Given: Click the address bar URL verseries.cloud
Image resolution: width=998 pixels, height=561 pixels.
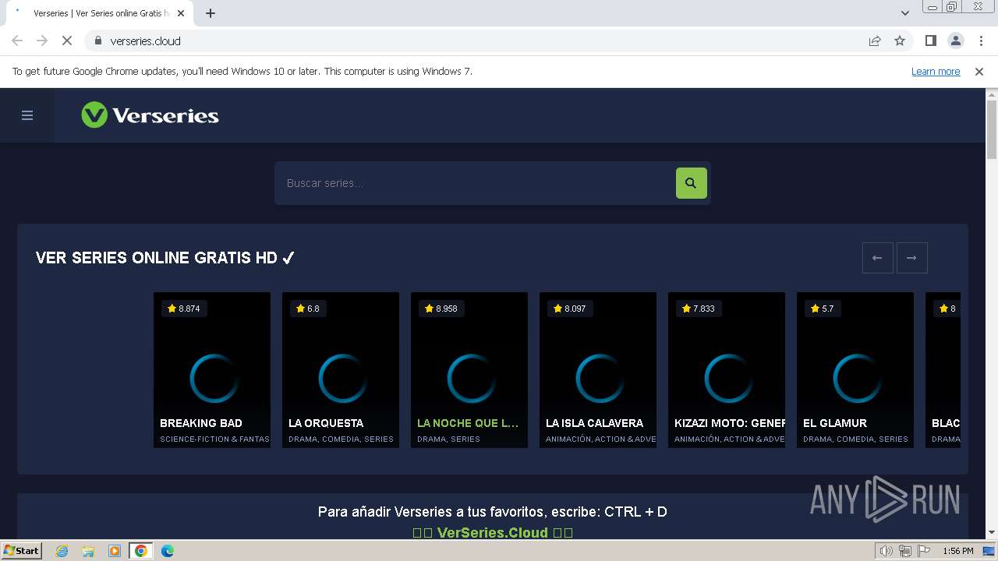Looking at the screenshot, I should [x=145, y=41].
